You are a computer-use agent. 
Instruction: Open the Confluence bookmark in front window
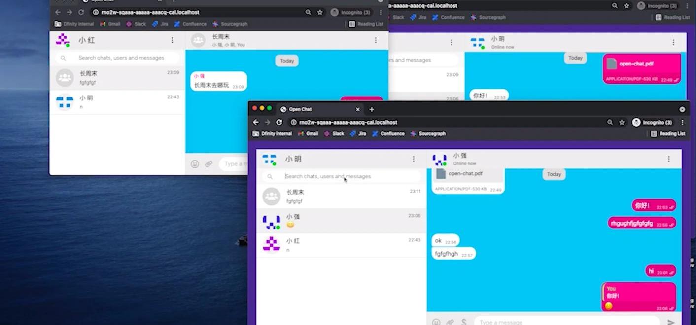point(388,133)
